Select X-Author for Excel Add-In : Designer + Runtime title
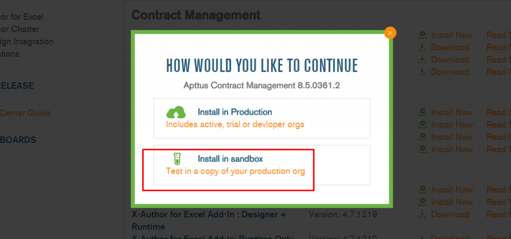The width and height of the screenshot is (511, 239). click(x=209, y=220)
